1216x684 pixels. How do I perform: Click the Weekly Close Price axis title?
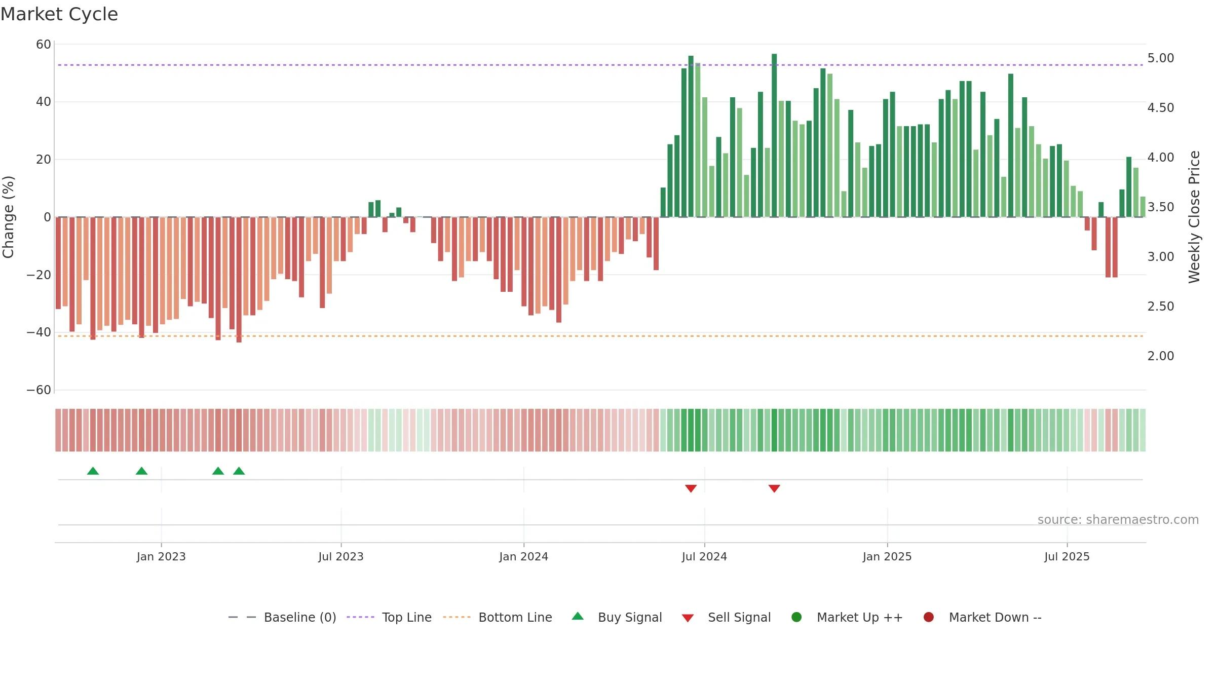(1194, 217)
